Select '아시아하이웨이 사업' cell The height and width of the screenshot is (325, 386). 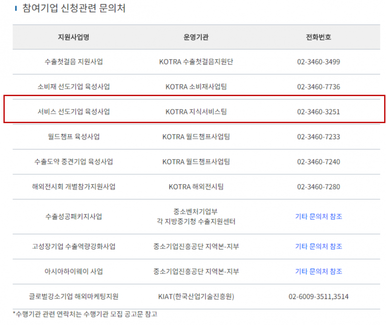pyautogui.click(x=74, y=271)
